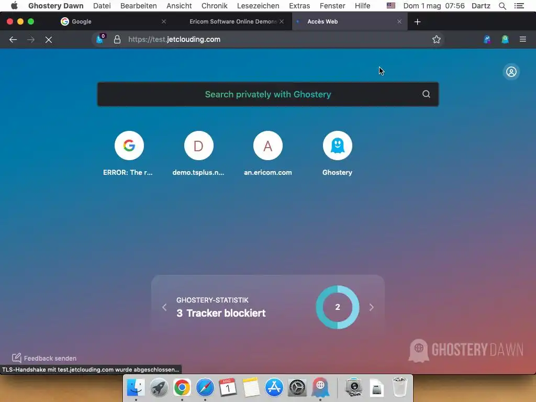Open the Extras menu
536x402 pixels.
point(299,6)
